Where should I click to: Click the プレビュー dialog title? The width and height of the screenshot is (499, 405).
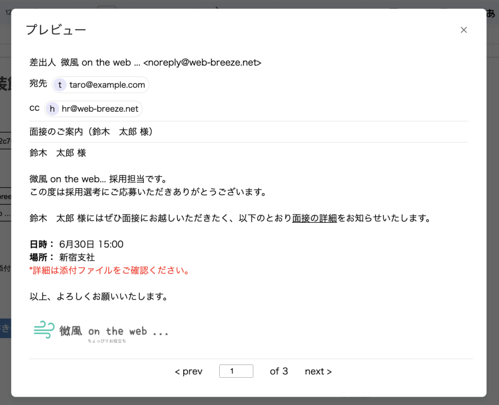[56, 30]
